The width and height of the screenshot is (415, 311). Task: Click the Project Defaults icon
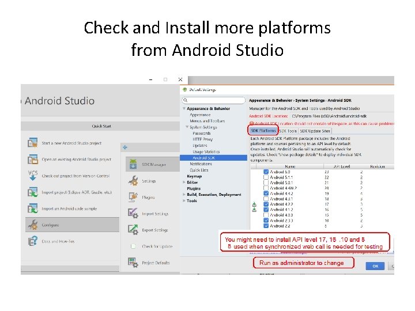click(x=133, y=263)
